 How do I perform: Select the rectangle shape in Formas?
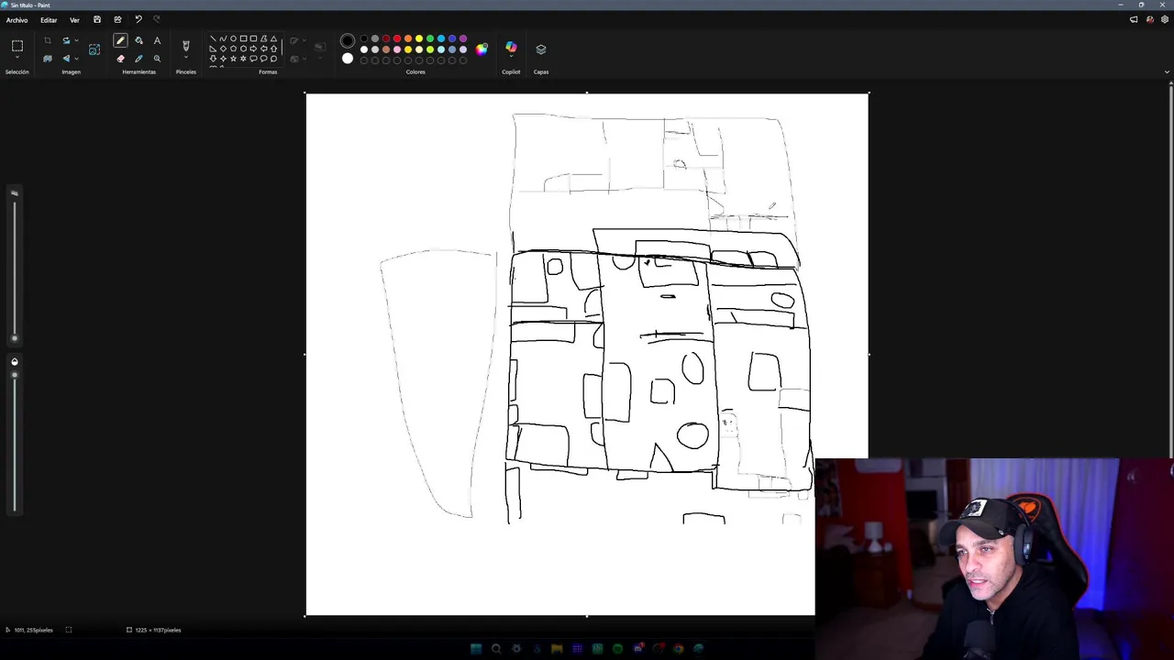(x=243, y=38)
